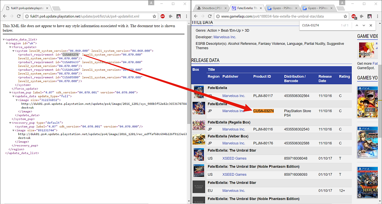The height and width of the screenshot is (204, 382).
Task: Close the fuk01.ps4.update tab
Action: (x=47, y=8)
